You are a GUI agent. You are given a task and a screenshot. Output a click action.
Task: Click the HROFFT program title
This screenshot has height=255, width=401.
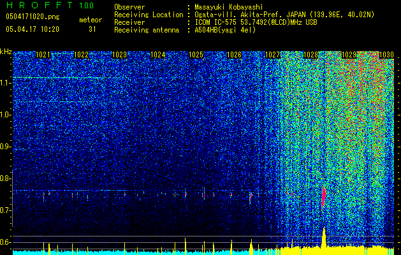tap(40, 5)
